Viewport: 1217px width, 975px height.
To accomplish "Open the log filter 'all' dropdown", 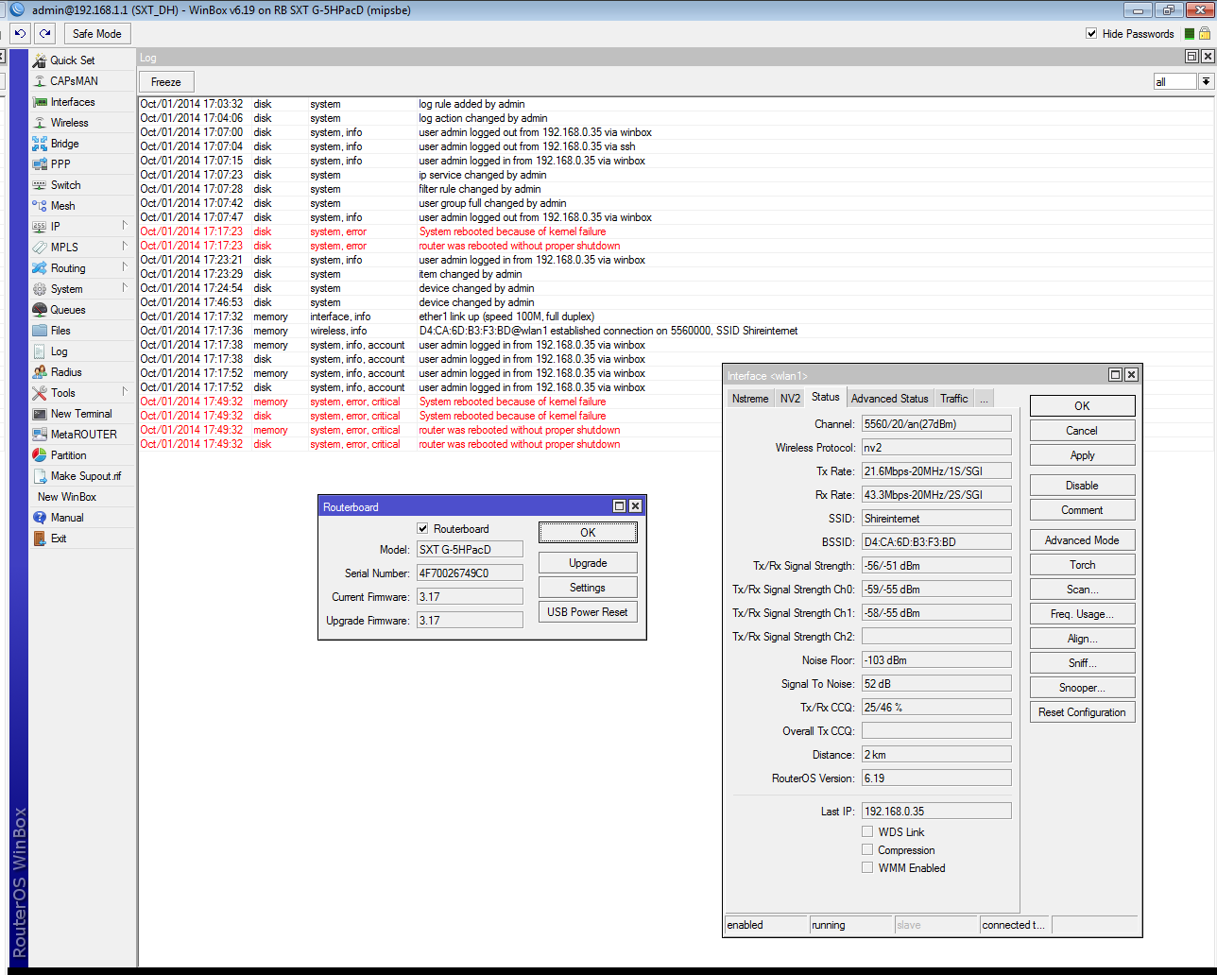I will coord(1206,82).
